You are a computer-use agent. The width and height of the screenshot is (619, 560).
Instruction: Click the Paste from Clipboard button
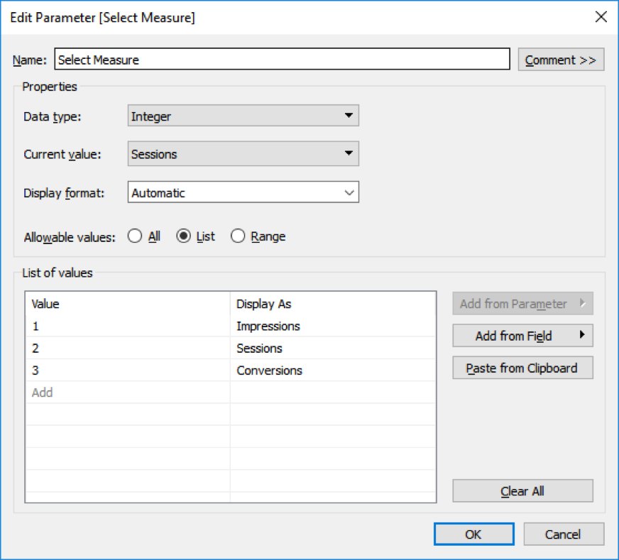point(522,368)
